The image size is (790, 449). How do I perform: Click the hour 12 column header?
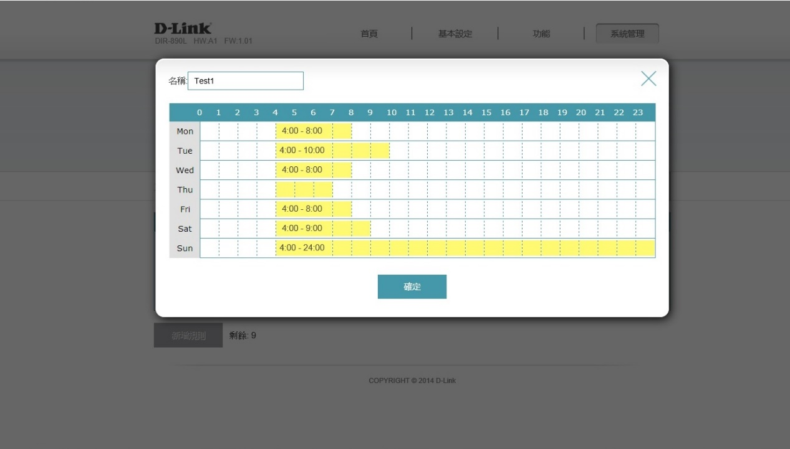pos(429,113)
